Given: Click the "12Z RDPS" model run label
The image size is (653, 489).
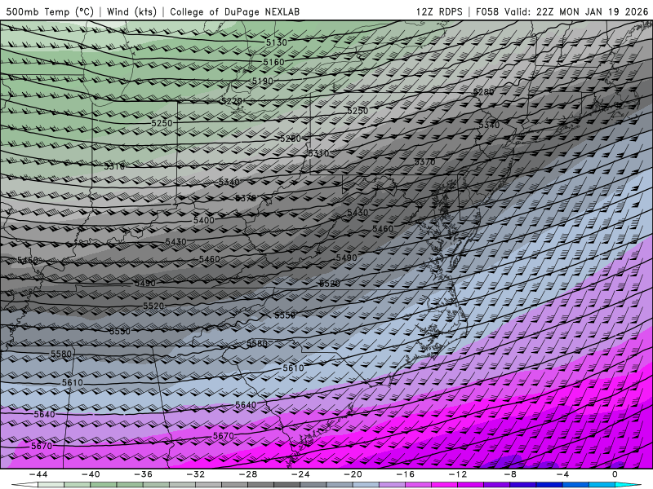Looking at the screenshot, I should [x=439, y=11].
